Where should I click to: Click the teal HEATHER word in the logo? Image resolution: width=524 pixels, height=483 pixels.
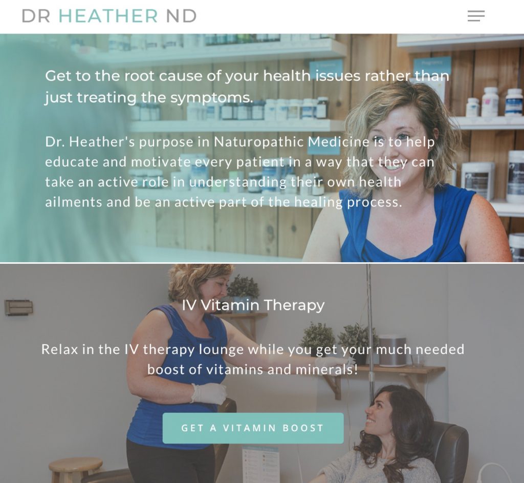coord(108,16)
